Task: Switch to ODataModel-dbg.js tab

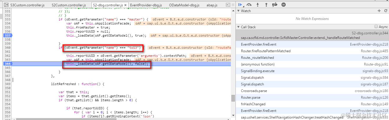Action: point(185,5)
